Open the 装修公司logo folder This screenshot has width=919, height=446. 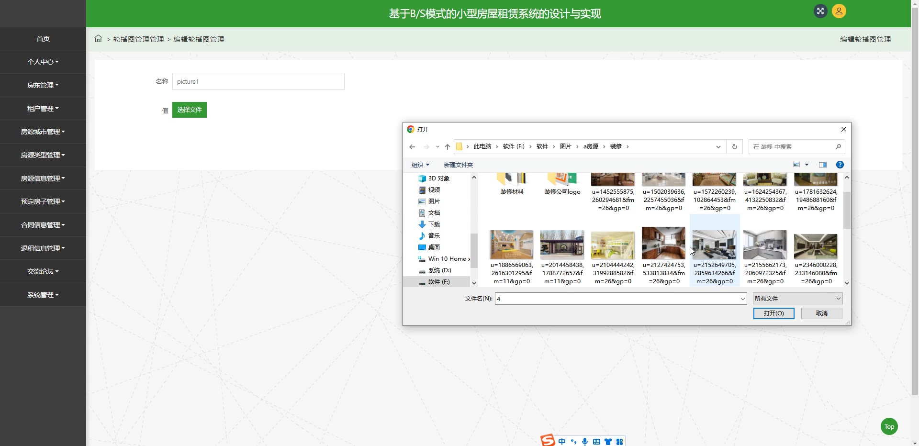[x=562, y=184]
